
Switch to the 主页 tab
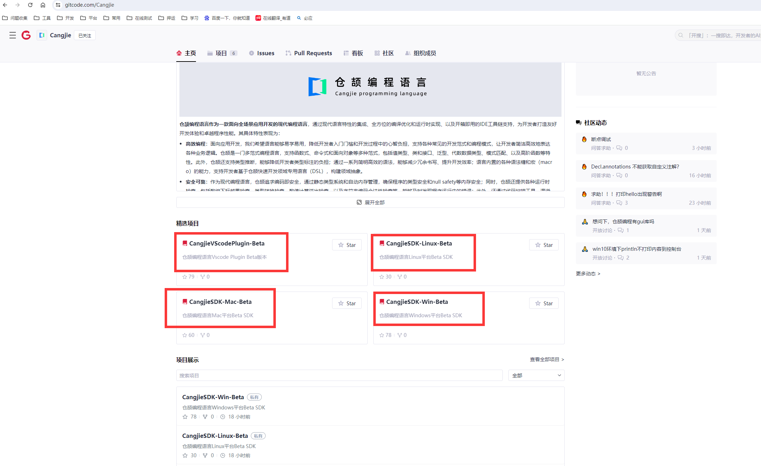[186, 53]
